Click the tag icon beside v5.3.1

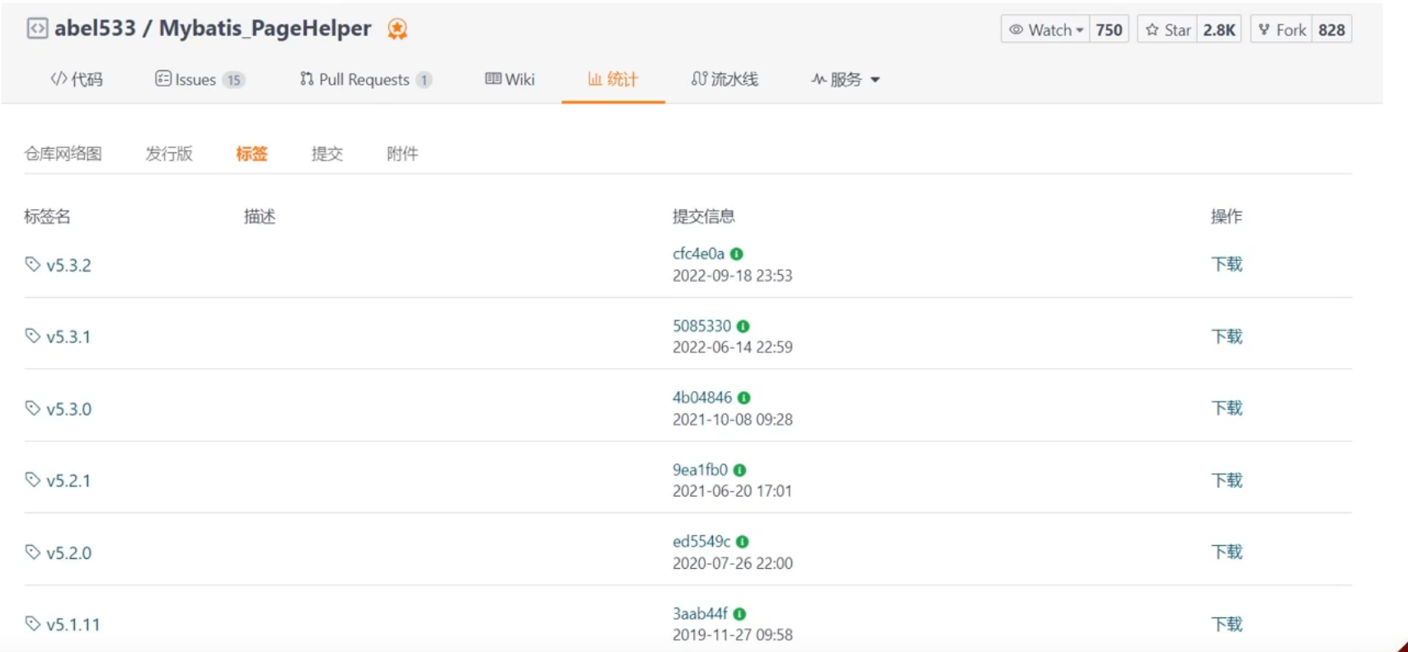(33, 336)
